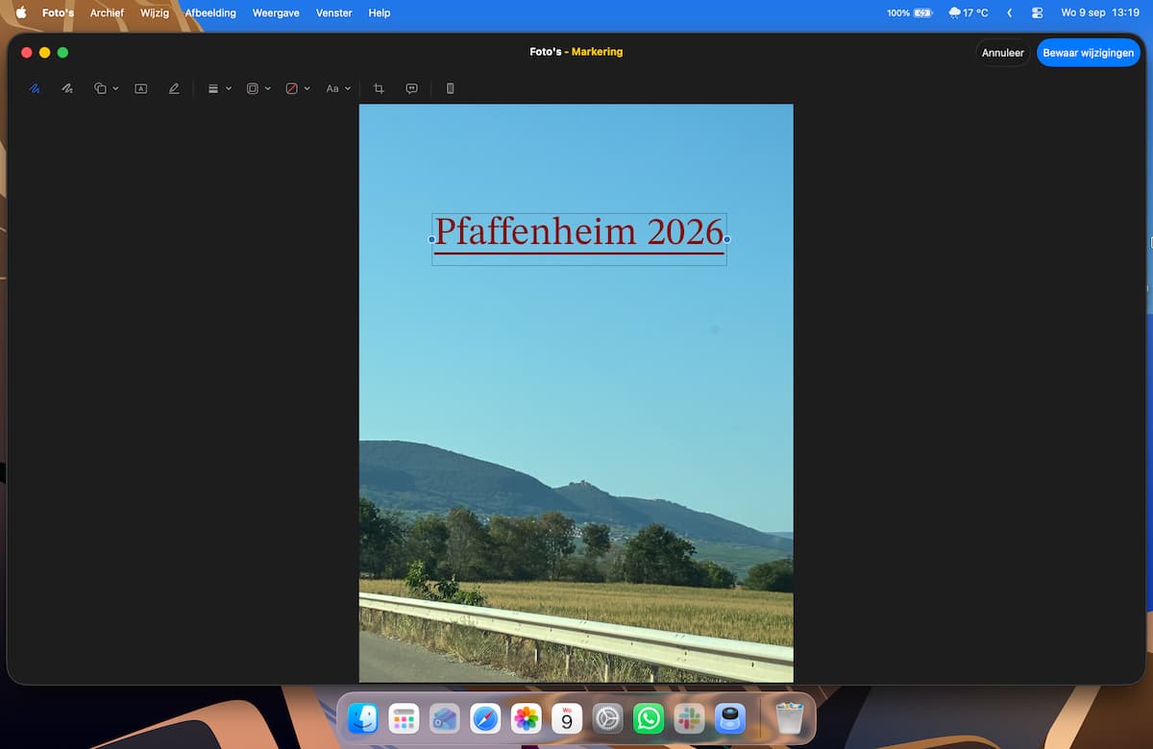The width and height of the screenshot is (1153, 749).
Task: Add a text box with the Text tool
Action: coord(141,88)
